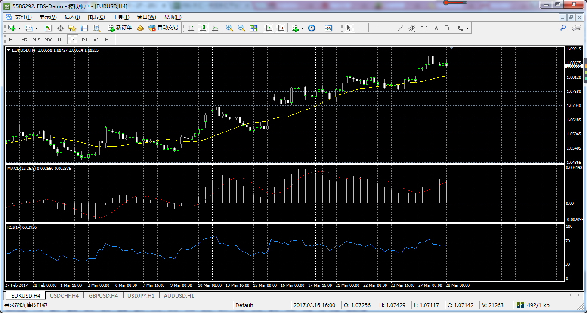Viewport: 587px width, 313px height.
Task: Toggle chart auto scroll
Action: (268, 28)
